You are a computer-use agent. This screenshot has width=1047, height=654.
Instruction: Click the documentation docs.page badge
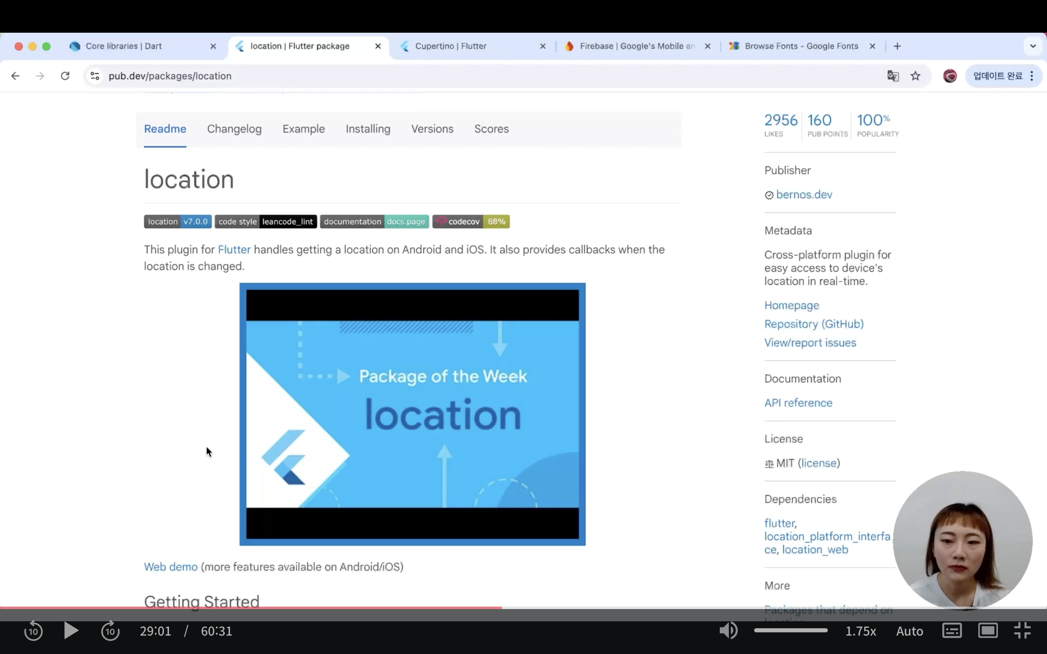click(375, 222)
